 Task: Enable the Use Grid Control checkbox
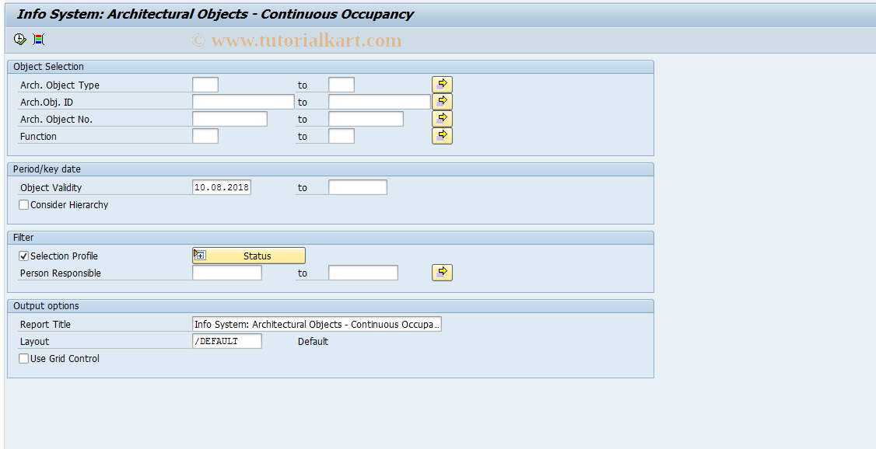[x=24, y=359]
